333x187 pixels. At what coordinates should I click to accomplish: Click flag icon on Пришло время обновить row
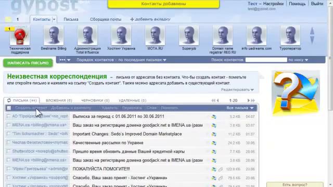tap(214, 152)
